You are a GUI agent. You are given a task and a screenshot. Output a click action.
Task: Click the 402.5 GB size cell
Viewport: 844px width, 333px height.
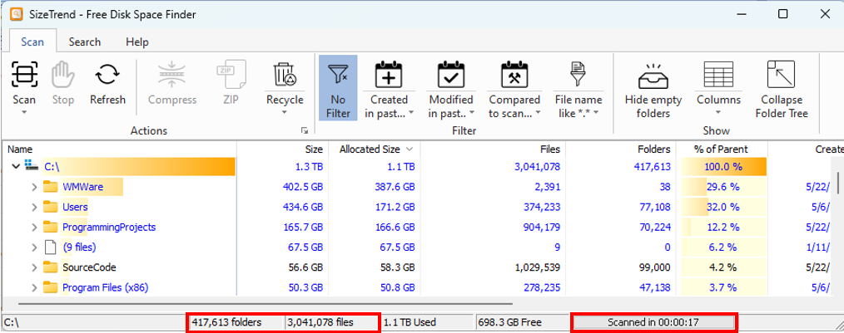point(302,187)
